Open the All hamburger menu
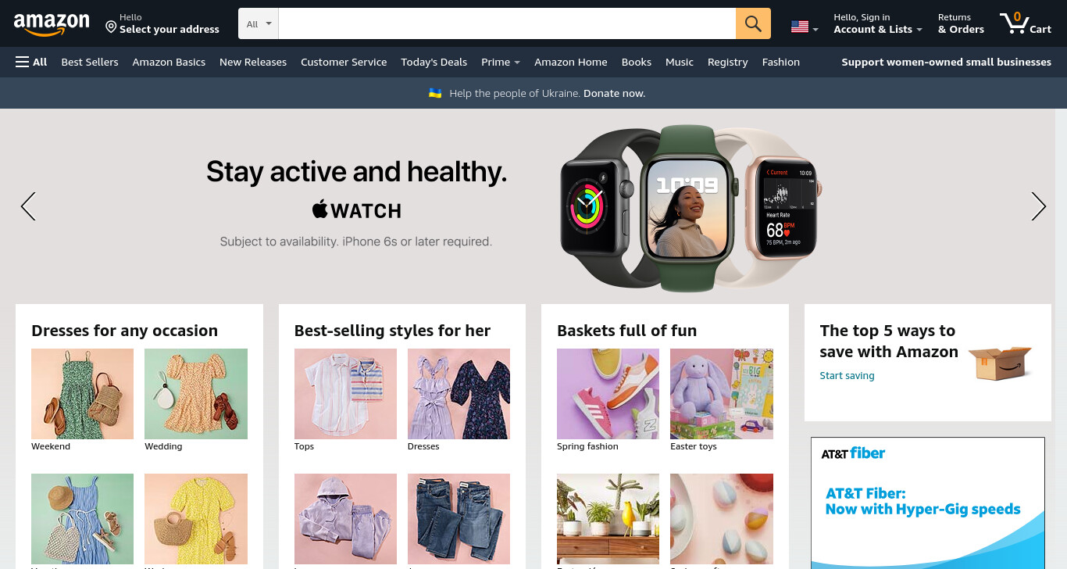The height and width of the screenshot is (569, 1067). click(x=31, y=62)
